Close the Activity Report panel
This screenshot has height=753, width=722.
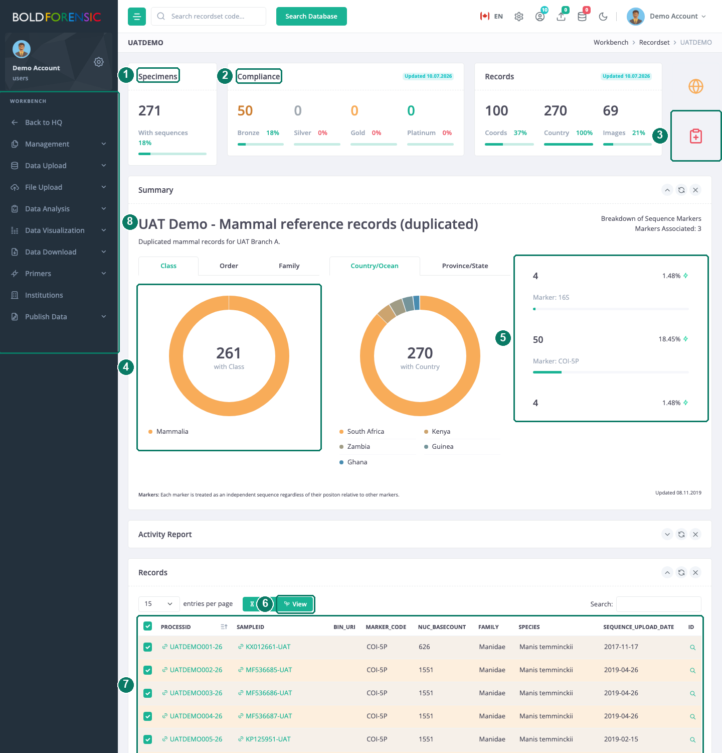point(695,534)
